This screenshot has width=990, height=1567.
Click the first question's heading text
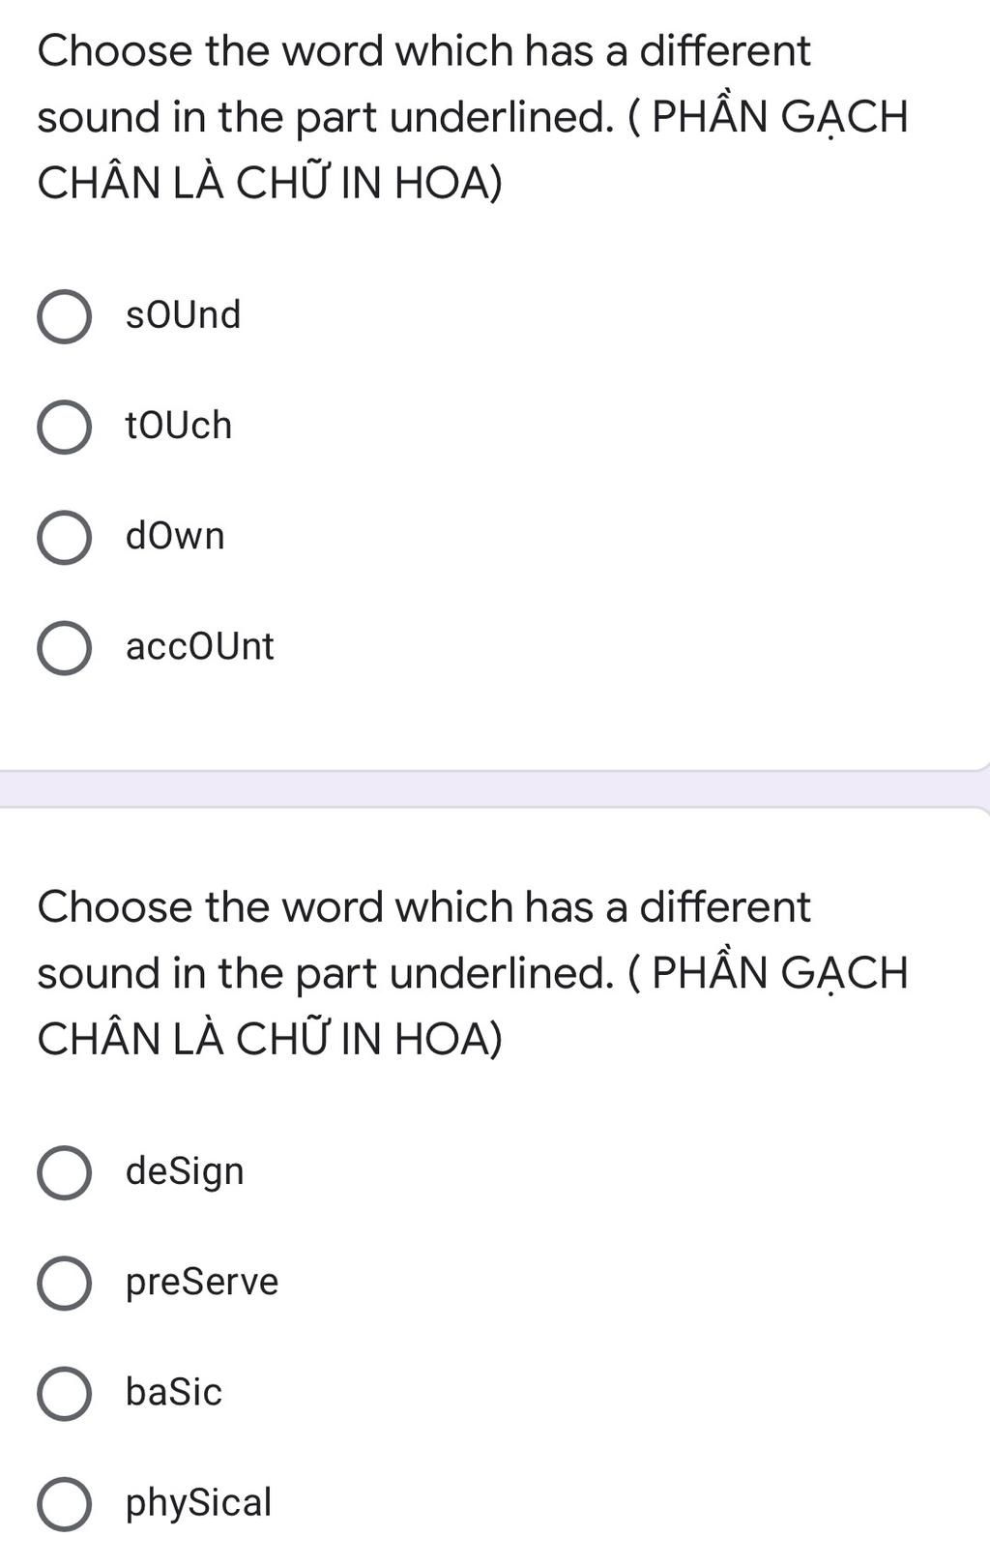473,117
